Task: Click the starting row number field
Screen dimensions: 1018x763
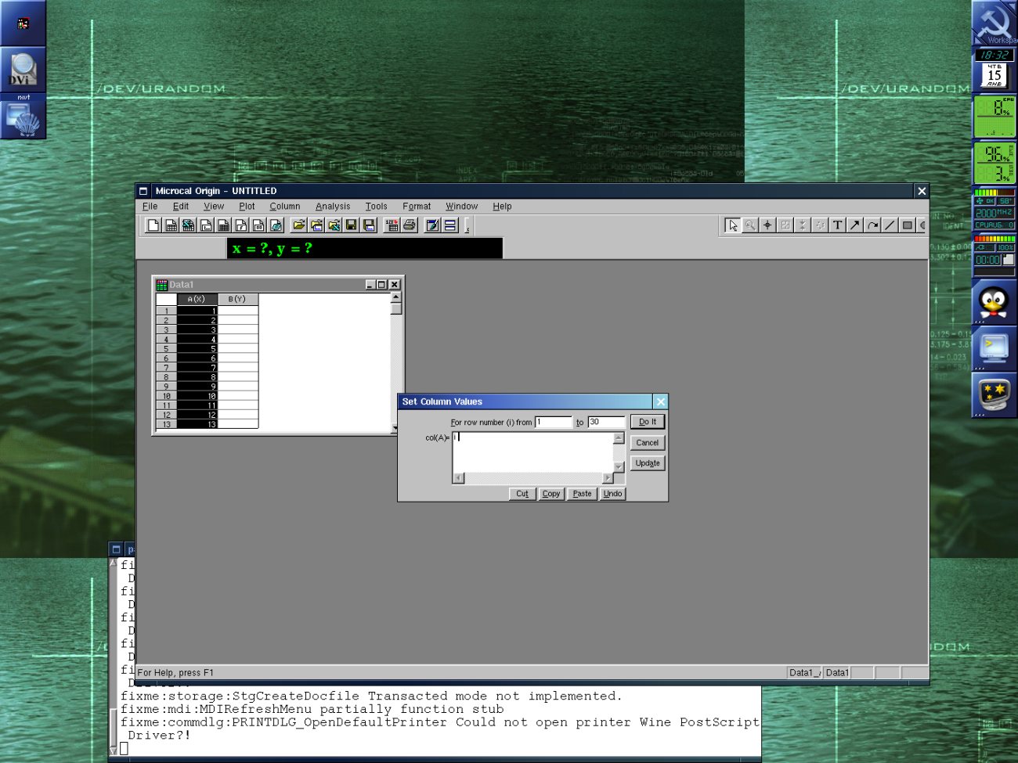Action: (x=554, y=422)
